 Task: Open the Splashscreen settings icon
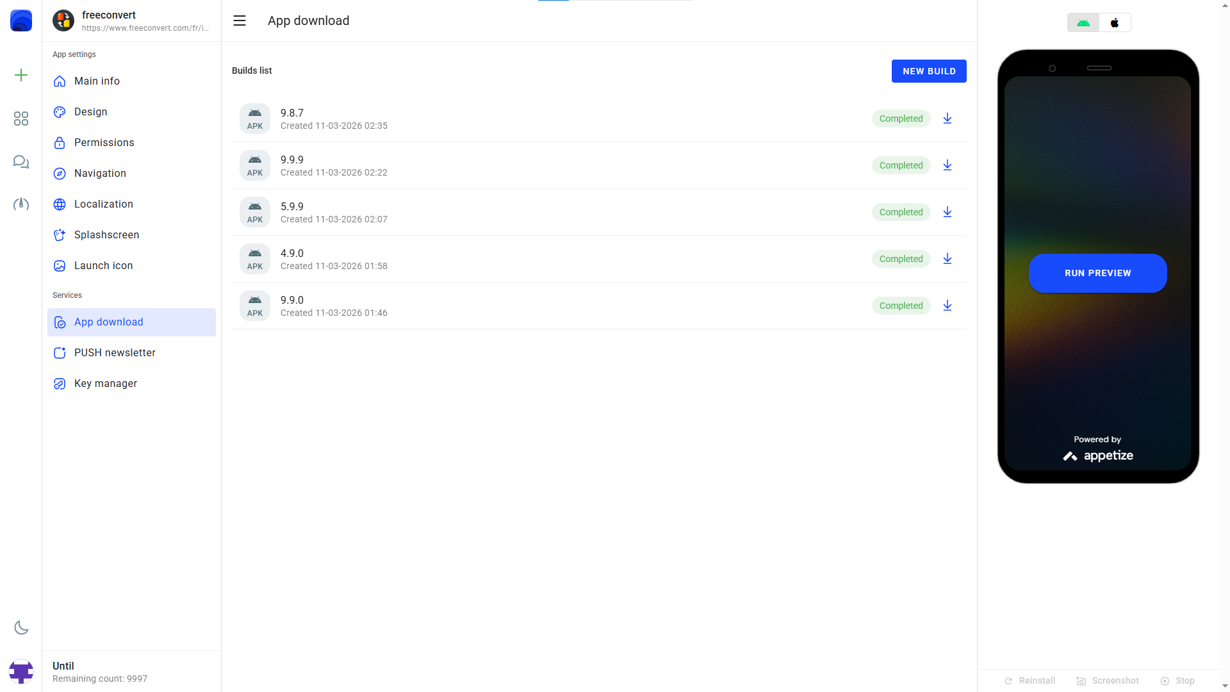60,235
